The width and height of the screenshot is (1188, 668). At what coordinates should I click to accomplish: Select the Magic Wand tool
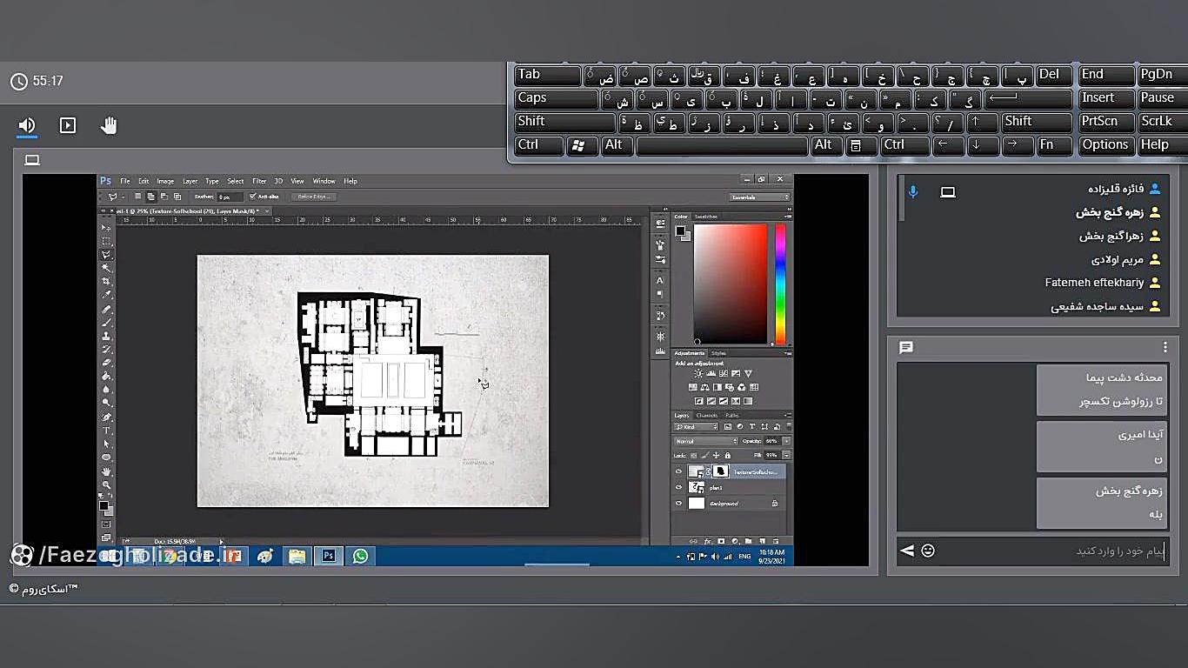[x=107, y=269]
